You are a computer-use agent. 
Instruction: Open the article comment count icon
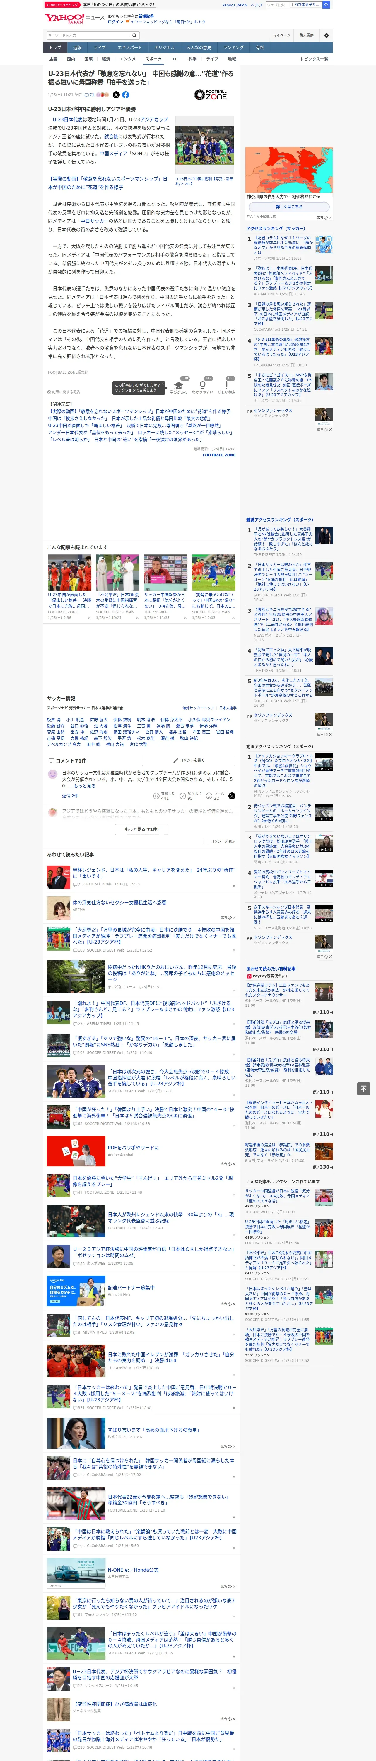tap(89, 95)
